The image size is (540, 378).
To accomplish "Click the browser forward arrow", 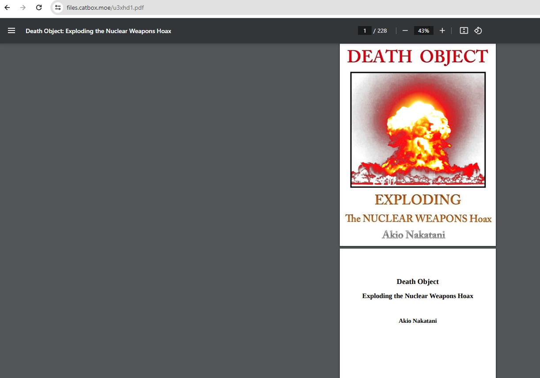I will [23, 8].
